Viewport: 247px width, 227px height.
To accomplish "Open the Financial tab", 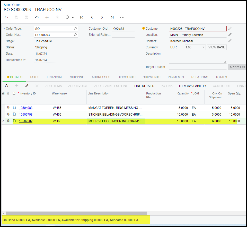I will coord(55,77).
